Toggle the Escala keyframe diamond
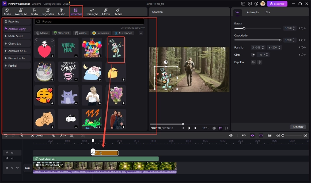This screenshot has width=311, height=183. click(302, 28)
